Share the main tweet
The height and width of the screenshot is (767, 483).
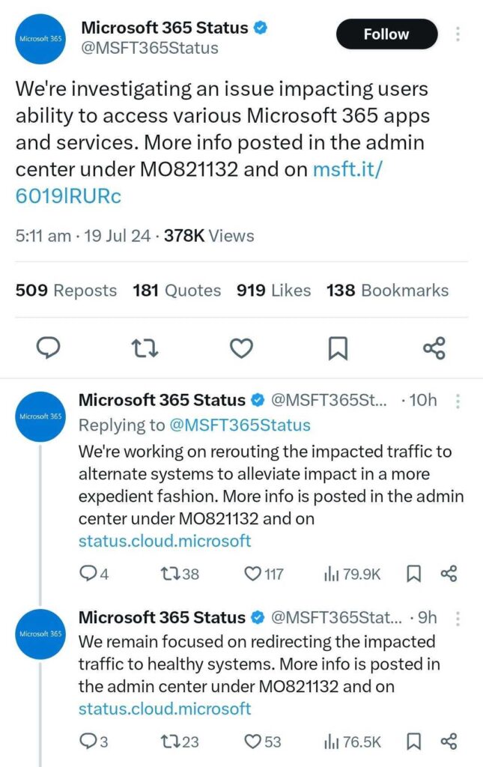pos(434,348)
